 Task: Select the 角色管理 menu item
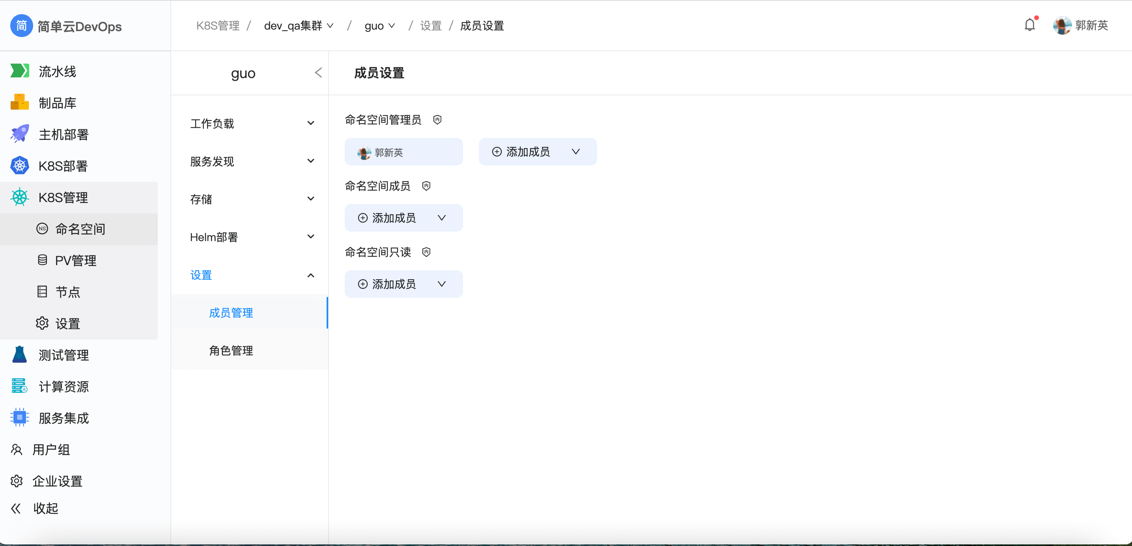point(231,350)
